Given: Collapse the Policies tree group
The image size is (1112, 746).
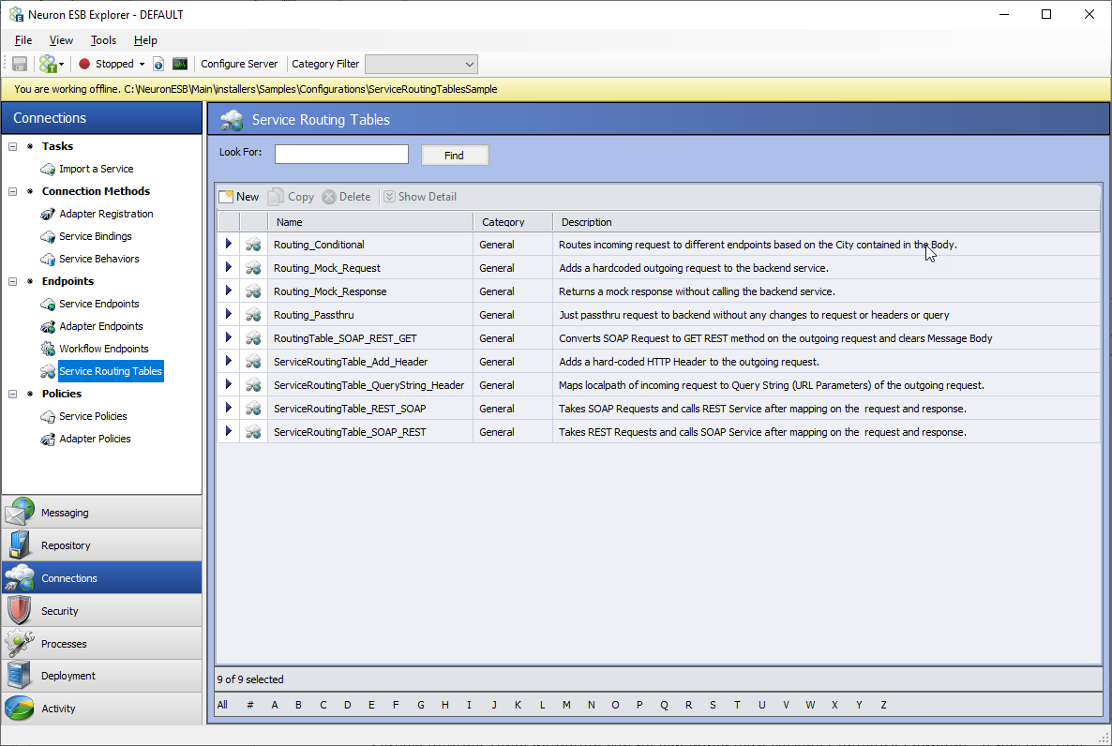Looking at the screenshot, I should [x=13, y=394].
